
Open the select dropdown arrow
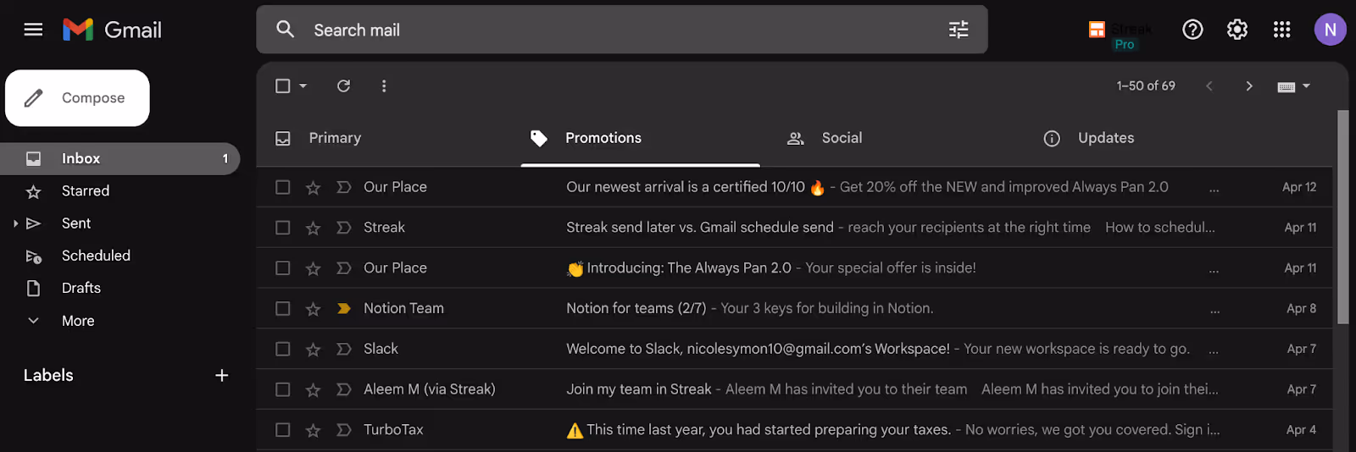303,85
